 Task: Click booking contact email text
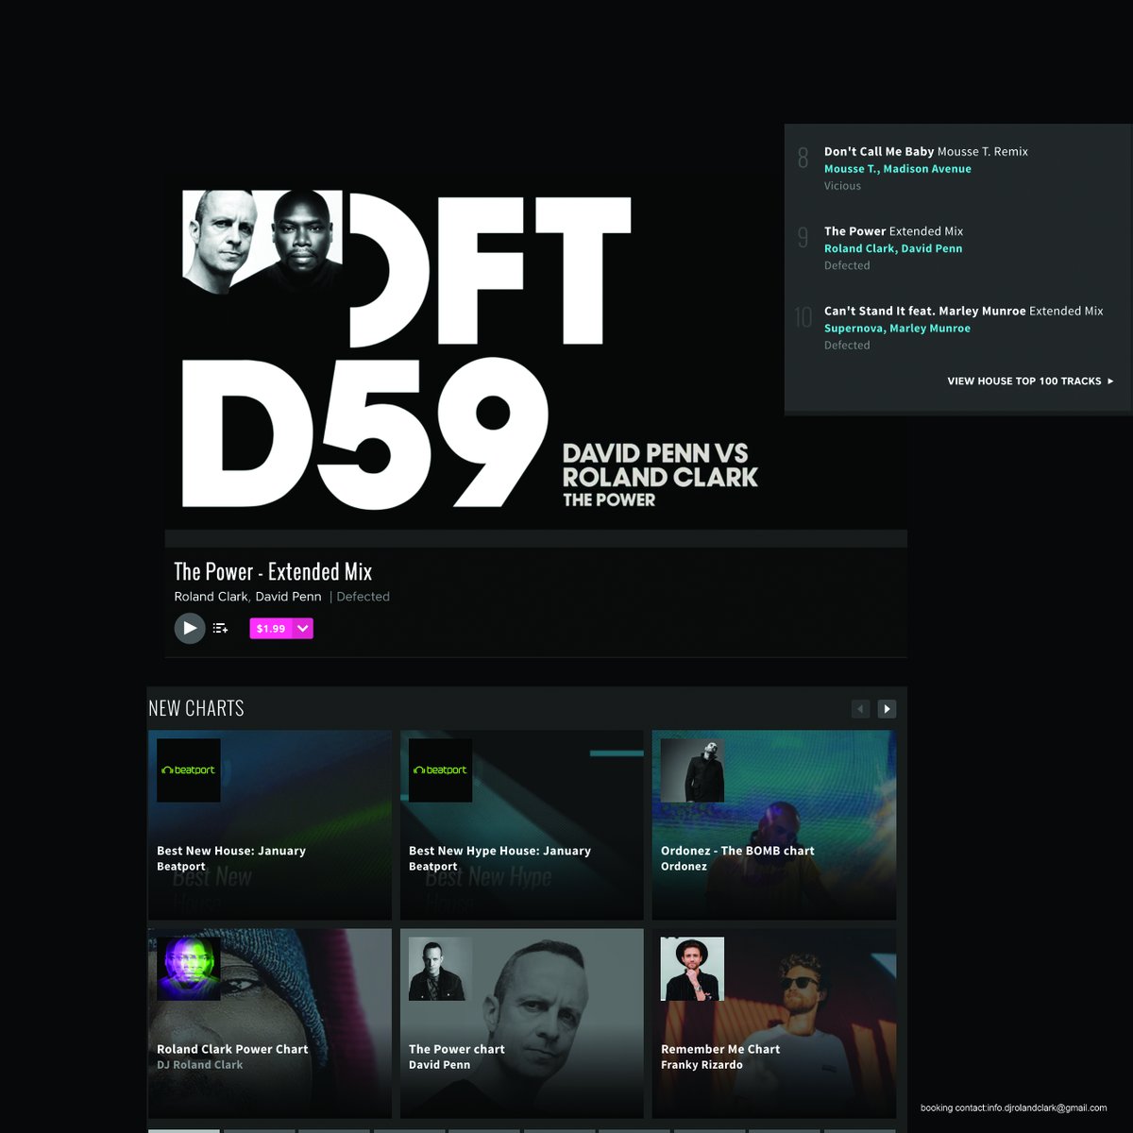pyautogui.click(x=1014, y=1108)
